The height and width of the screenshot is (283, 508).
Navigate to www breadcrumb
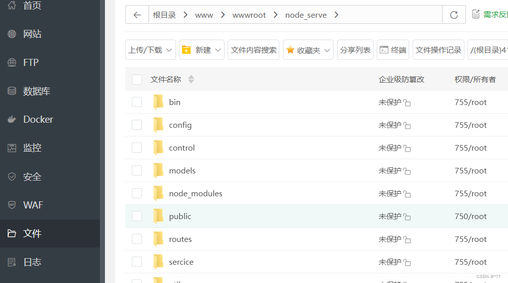[x=204, y=15]
